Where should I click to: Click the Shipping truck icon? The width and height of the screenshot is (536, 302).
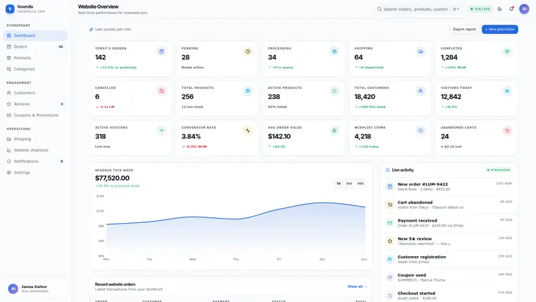(420, 52)
